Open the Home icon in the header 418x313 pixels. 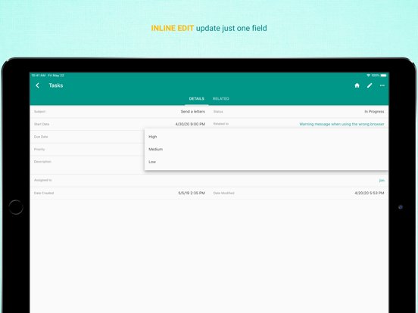tap(357, 85)
